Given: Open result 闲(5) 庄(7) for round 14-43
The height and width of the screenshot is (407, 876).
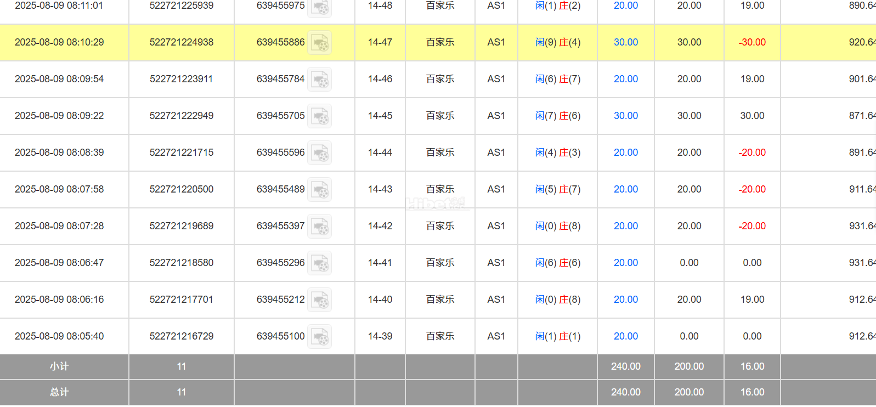Looking at the screenshot, I should click(557, 189).
